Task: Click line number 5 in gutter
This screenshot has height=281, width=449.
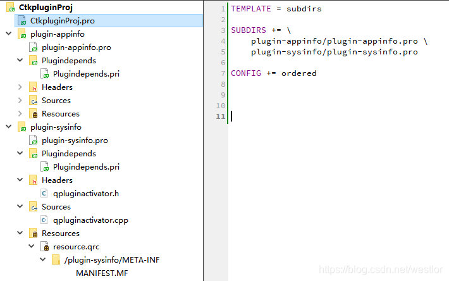Action: point(223,52)
